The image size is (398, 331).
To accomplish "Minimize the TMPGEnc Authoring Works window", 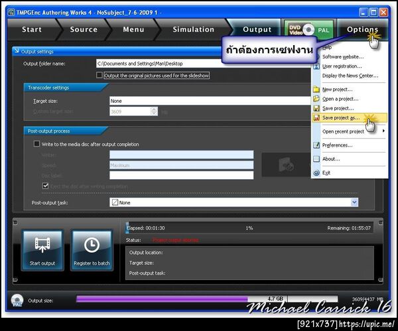I will 364,12.
